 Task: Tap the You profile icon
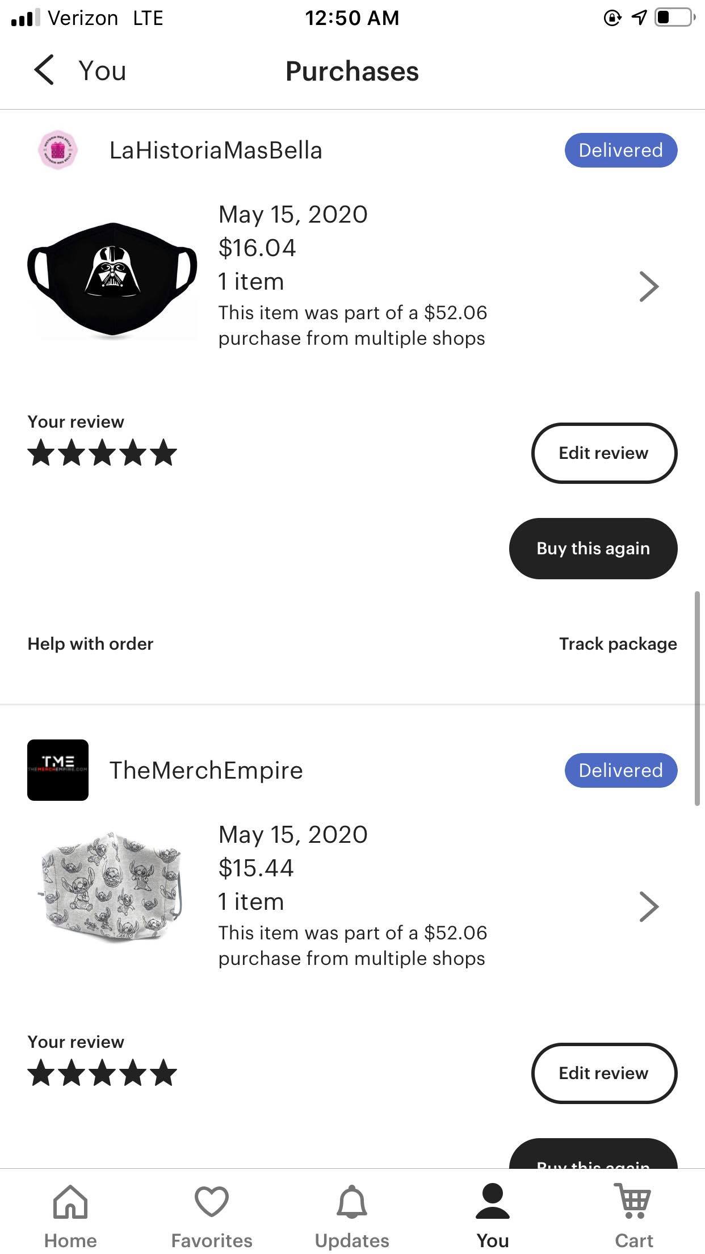point(492,1202)
